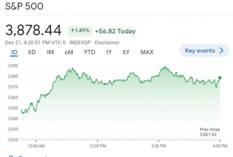This screenshot has height=157, width=233.
Task: Click the green endpoint dot on chart
Action: pos(220,78)
